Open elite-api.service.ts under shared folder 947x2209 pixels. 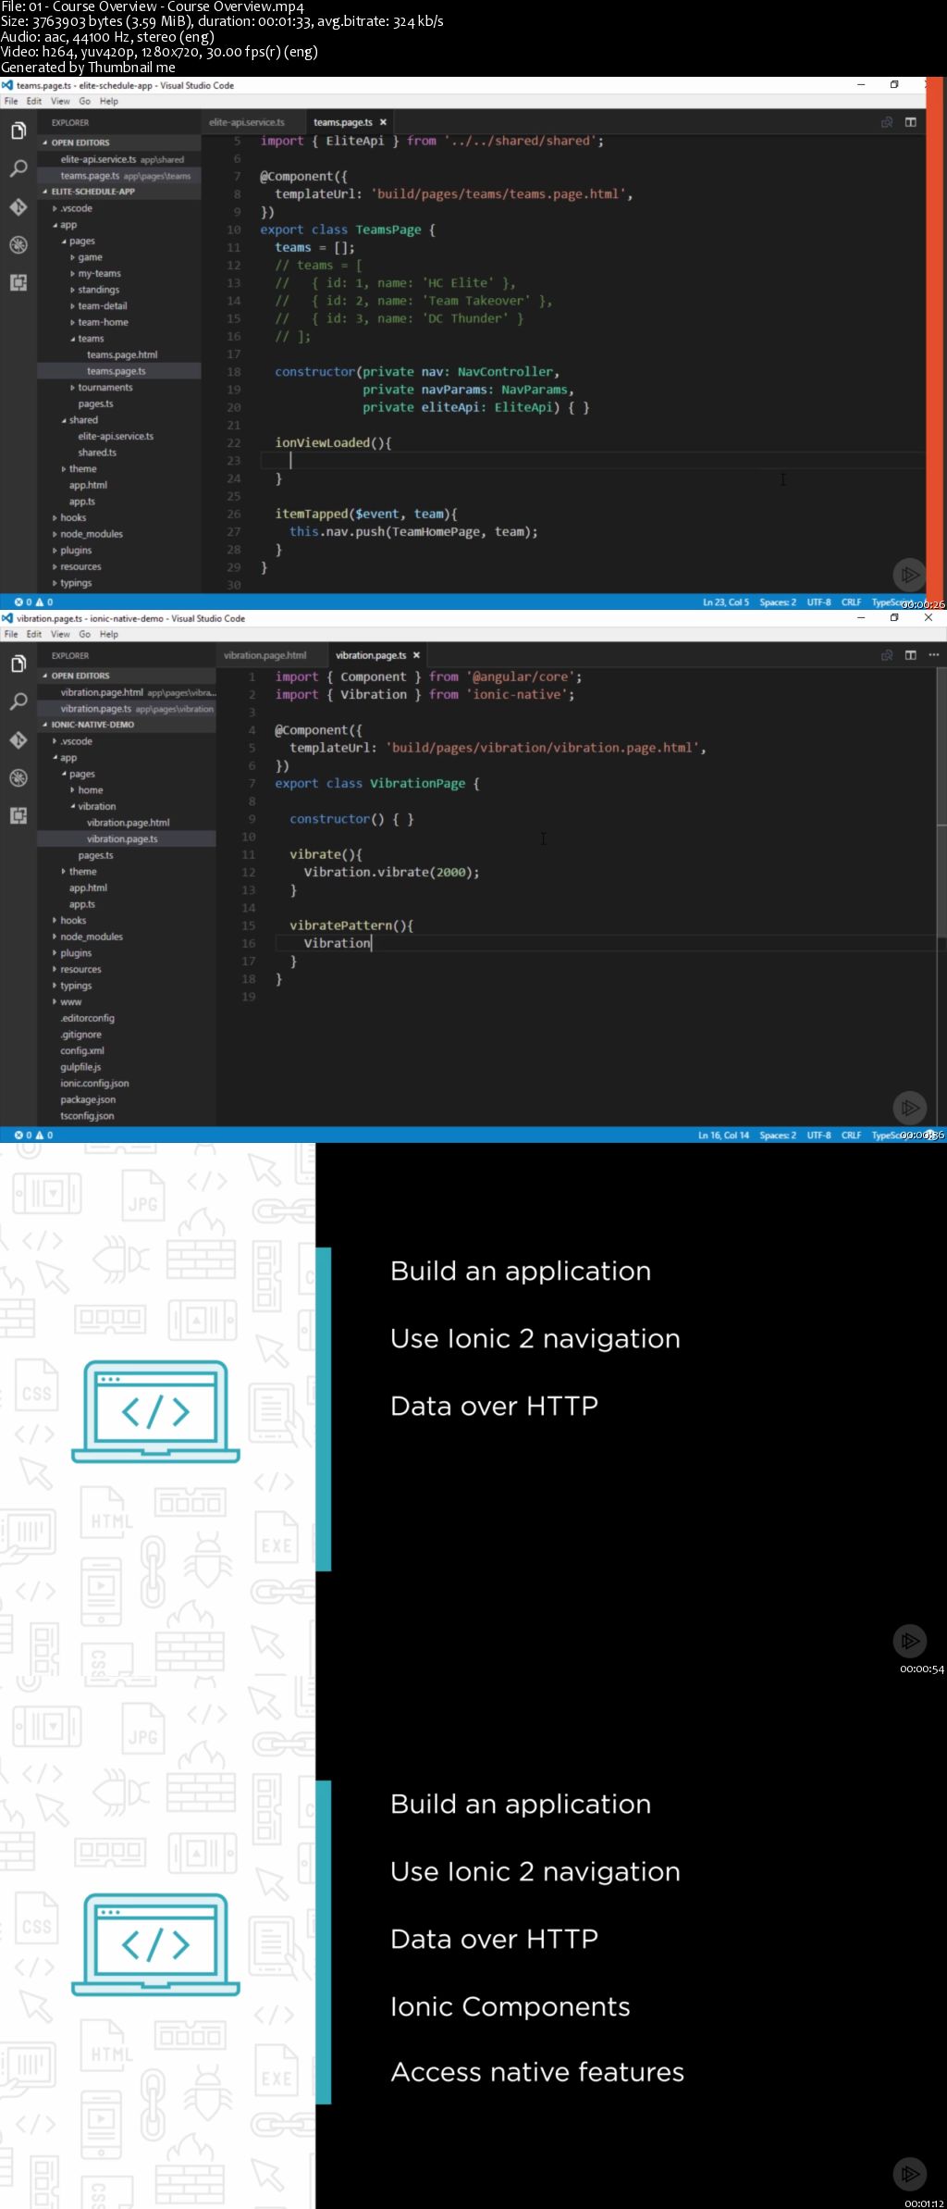coord(116,437)
